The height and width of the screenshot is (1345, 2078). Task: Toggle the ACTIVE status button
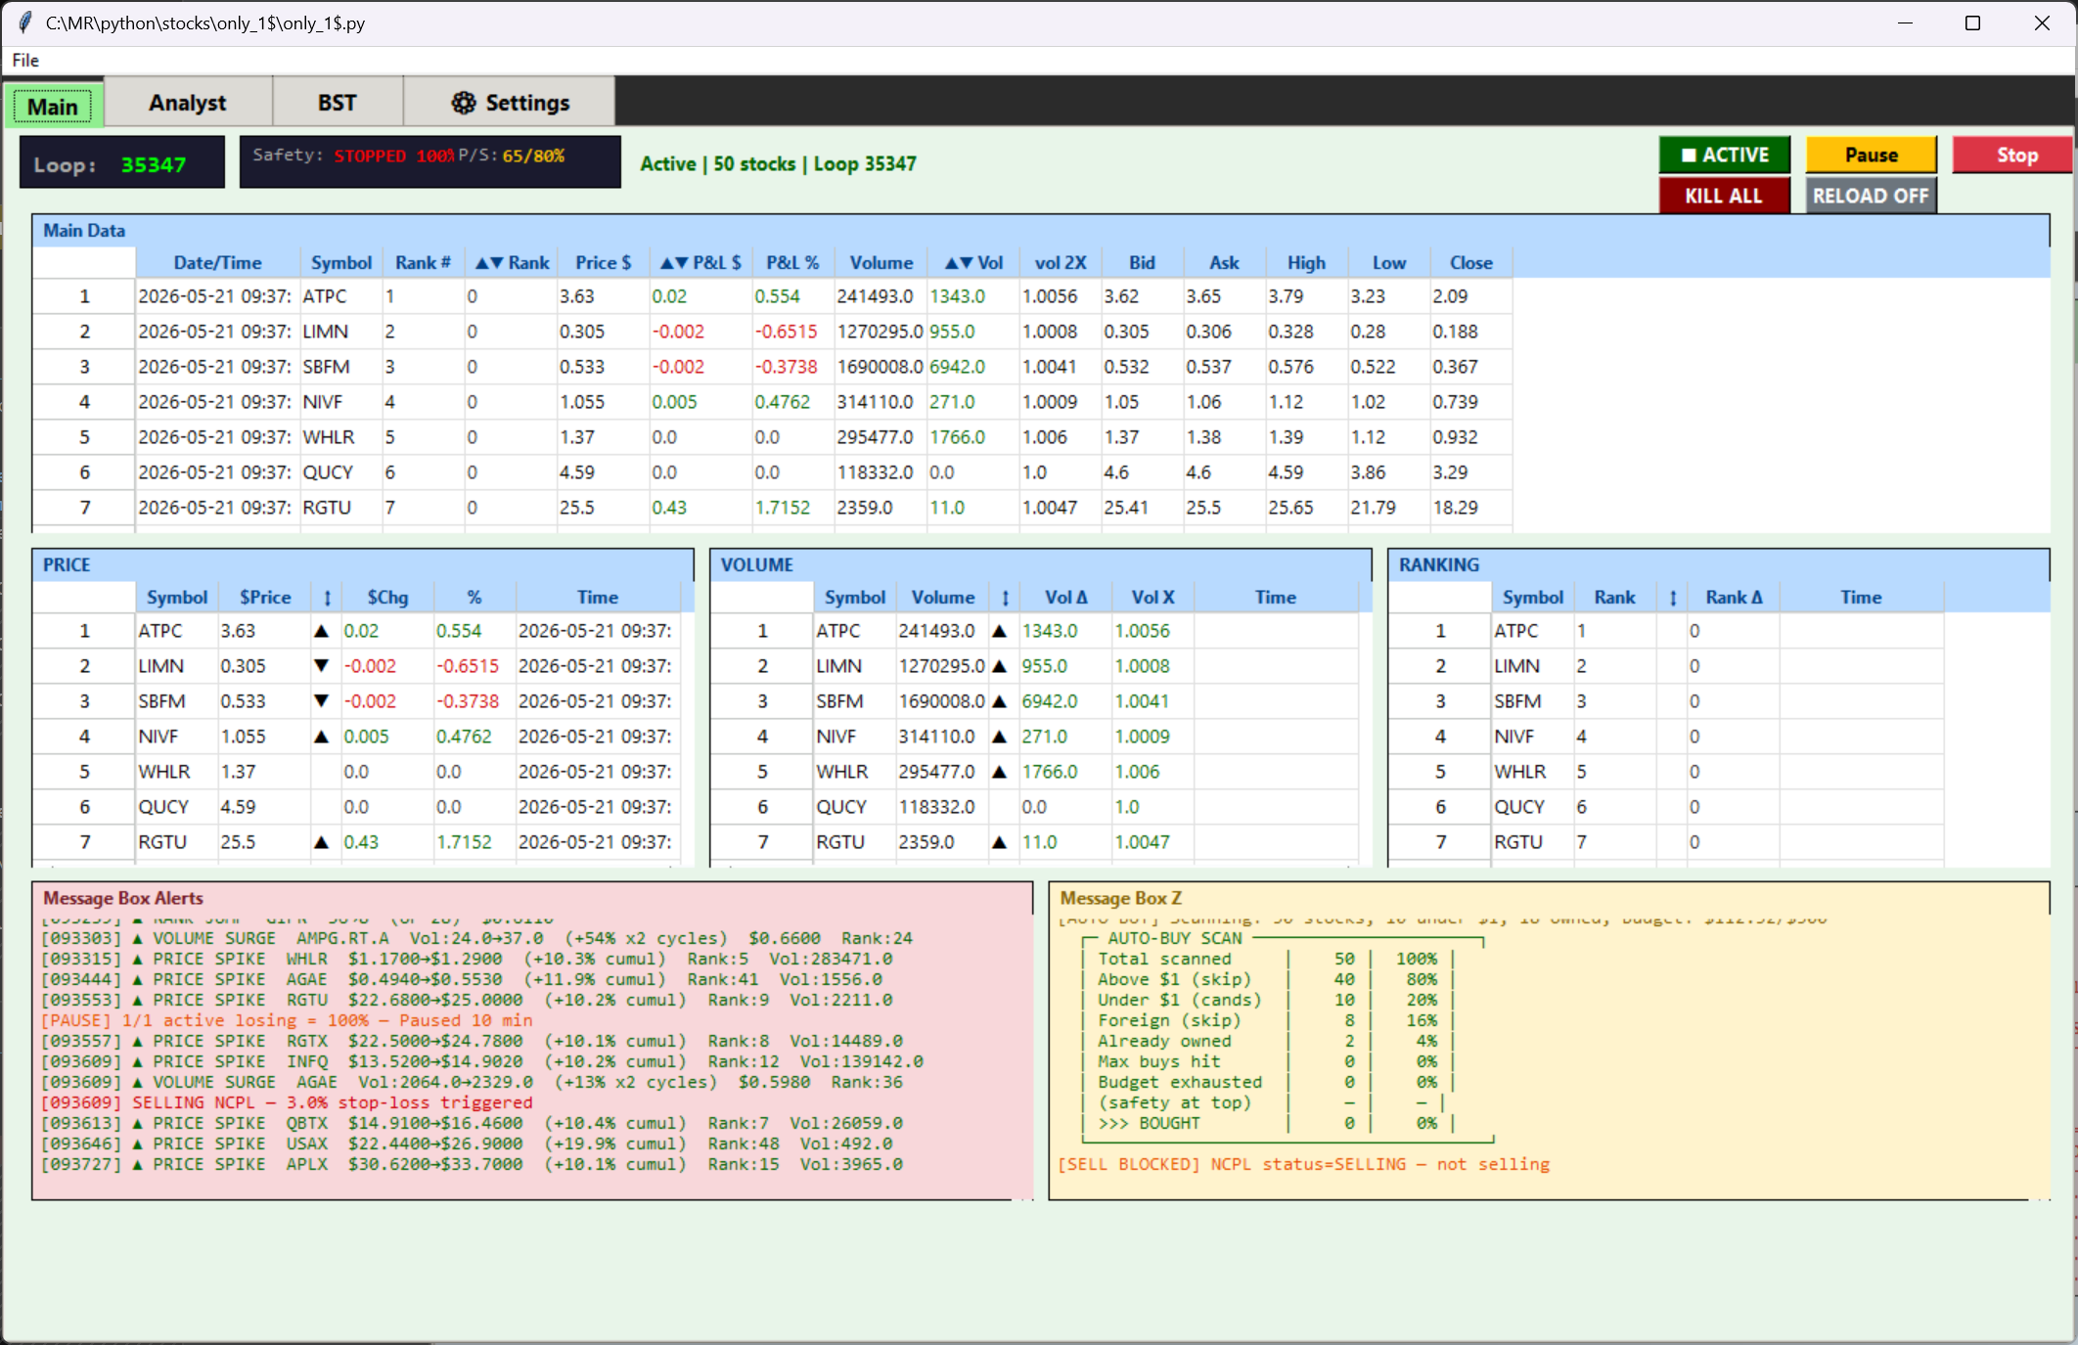click(1724, 155)
